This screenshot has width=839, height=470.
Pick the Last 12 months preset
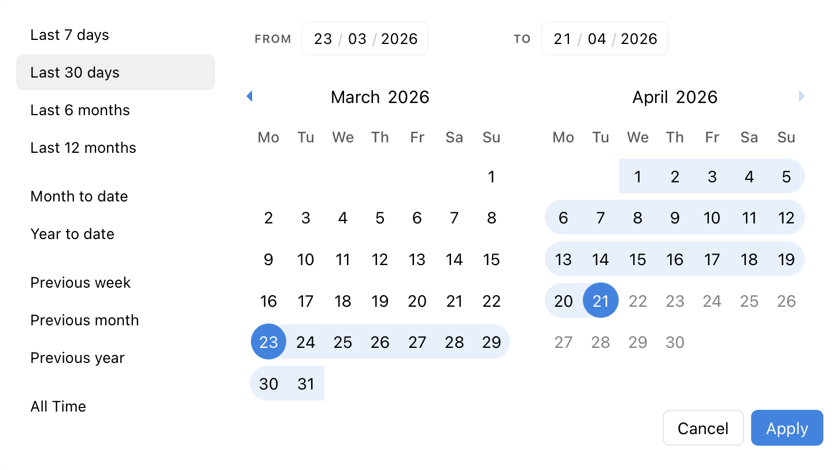point(83,148)
